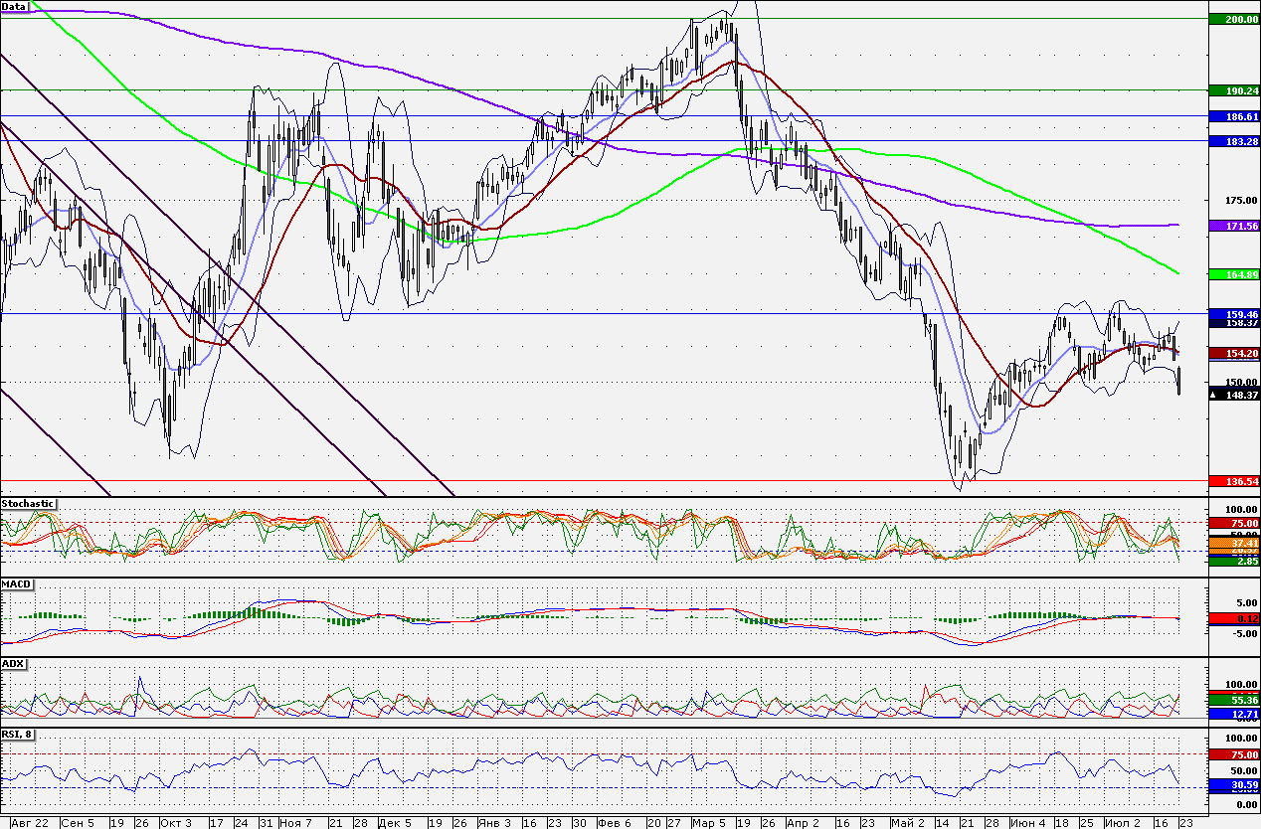Click the black 148.37 current price marker
Viewport: 1261px width, 829px height.
[1233, 395]
